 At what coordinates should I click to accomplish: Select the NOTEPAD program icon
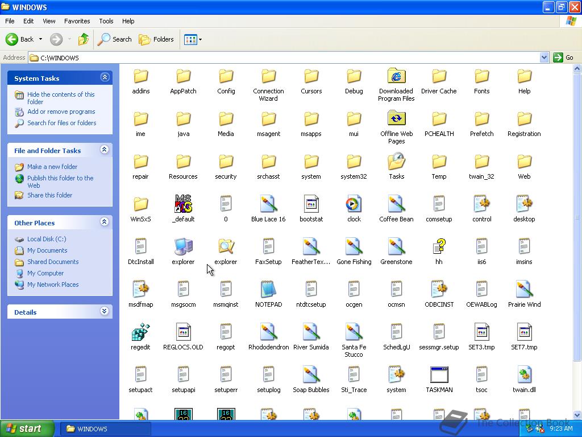point(268,289)
